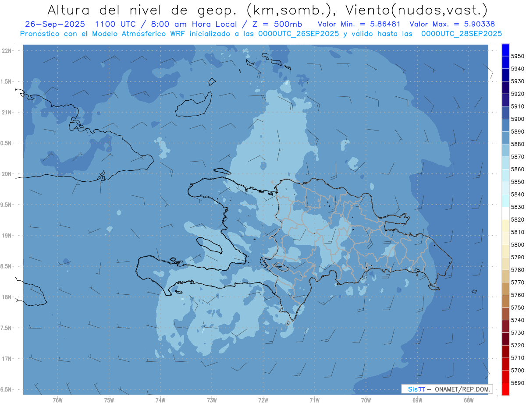
Task: Click the bright blue colorbar swatch above 5950
Action: point(505,50)
